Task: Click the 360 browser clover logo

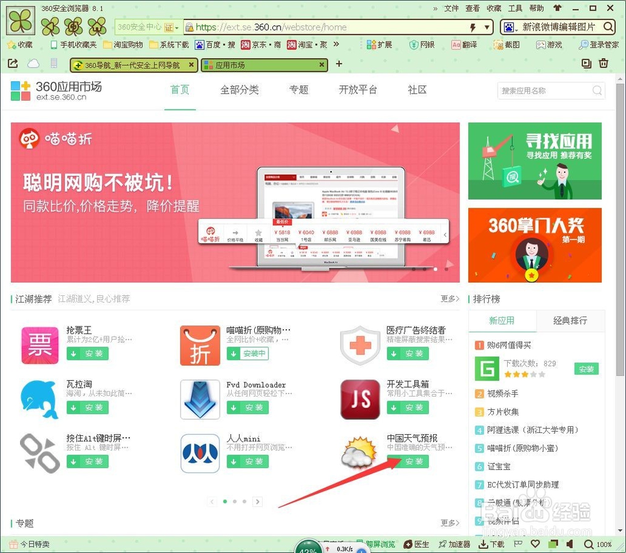Action: (21, 21)
